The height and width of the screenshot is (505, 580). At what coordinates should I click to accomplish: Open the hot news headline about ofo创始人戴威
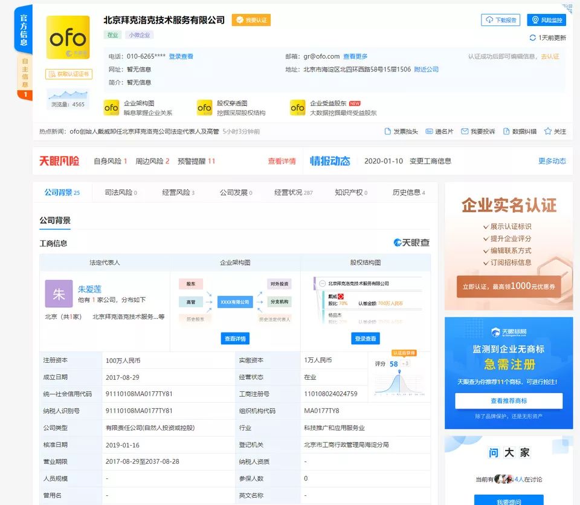point(144,131)
